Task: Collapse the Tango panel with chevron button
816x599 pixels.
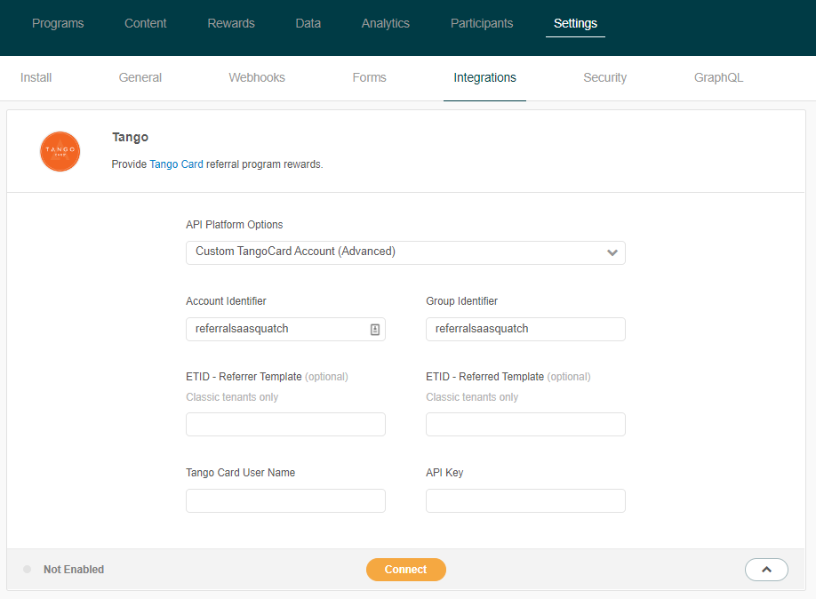Action: (766, 570)
